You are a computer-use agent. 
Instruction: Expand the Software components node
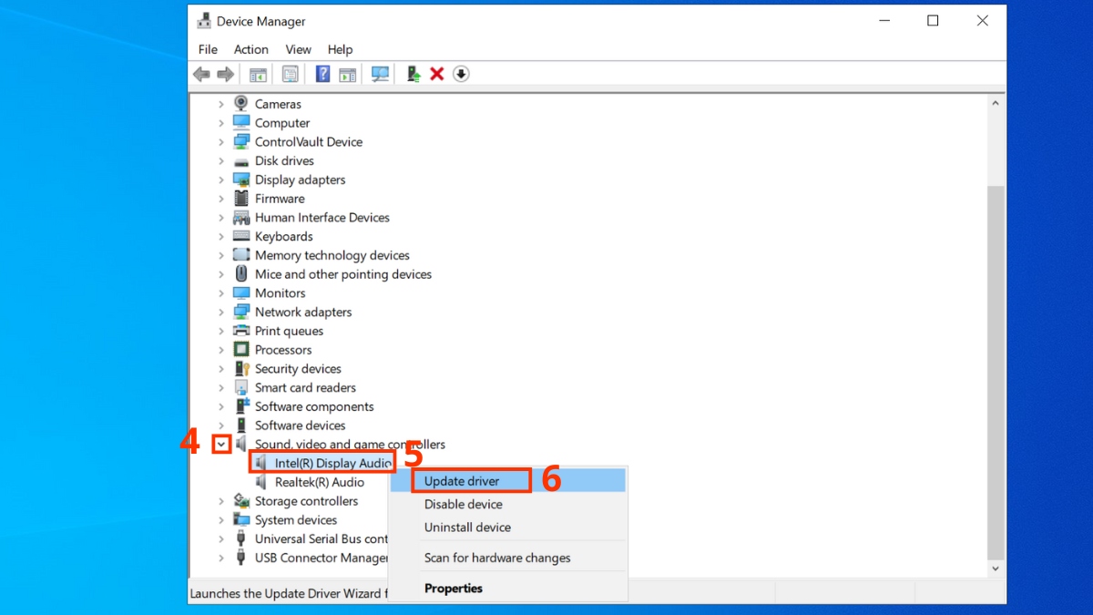coord(221,406)
